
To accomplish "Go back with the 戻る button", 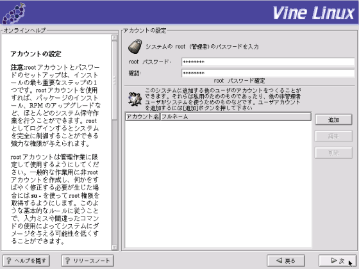I will point(286,261).
